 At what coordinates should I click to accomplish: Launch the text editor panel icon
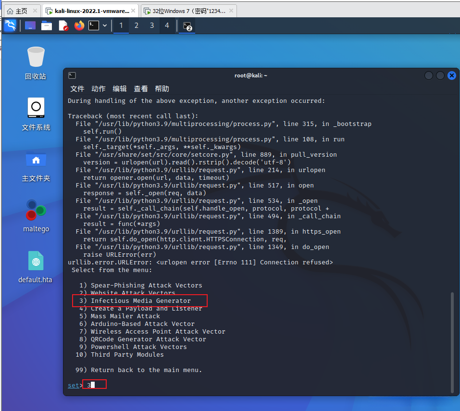click(63, 26)
